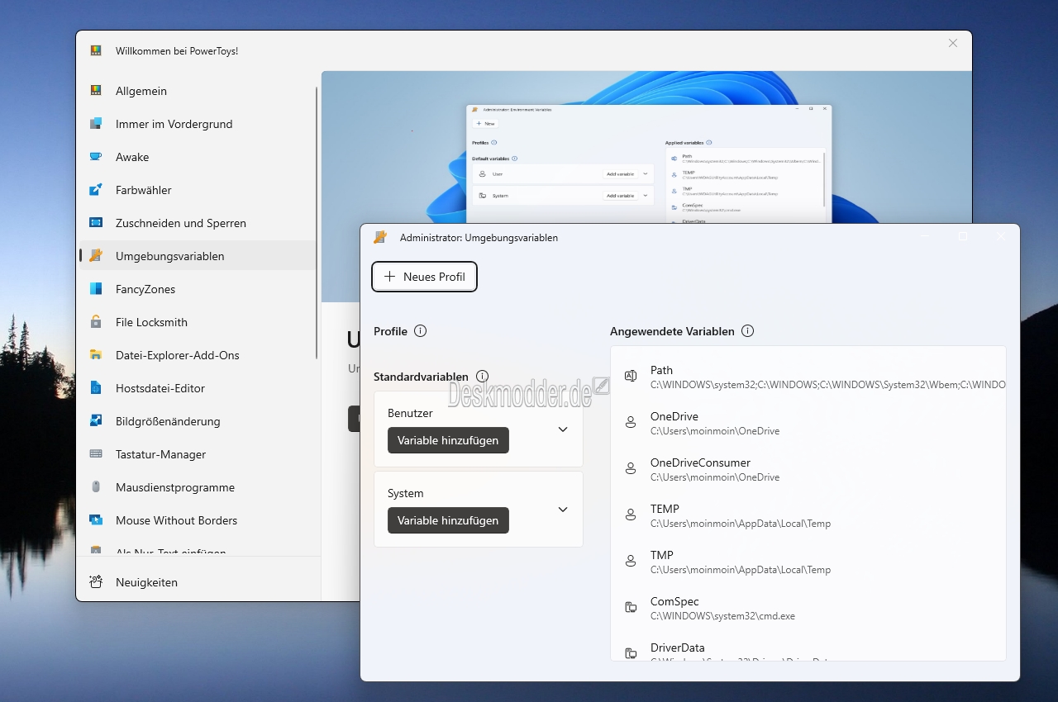1058x702 pixels.
Task: Click the C:\WINDOWS\system32\cmd.exe value
Action: 722,616
